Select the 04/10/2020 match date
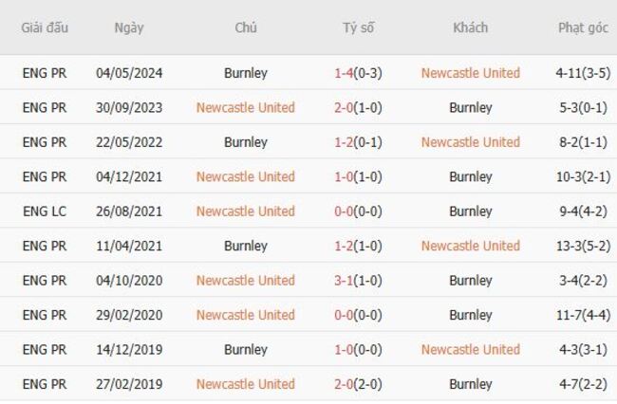Image resolution: width=617 pixels, height=404 pixels. 129,281
